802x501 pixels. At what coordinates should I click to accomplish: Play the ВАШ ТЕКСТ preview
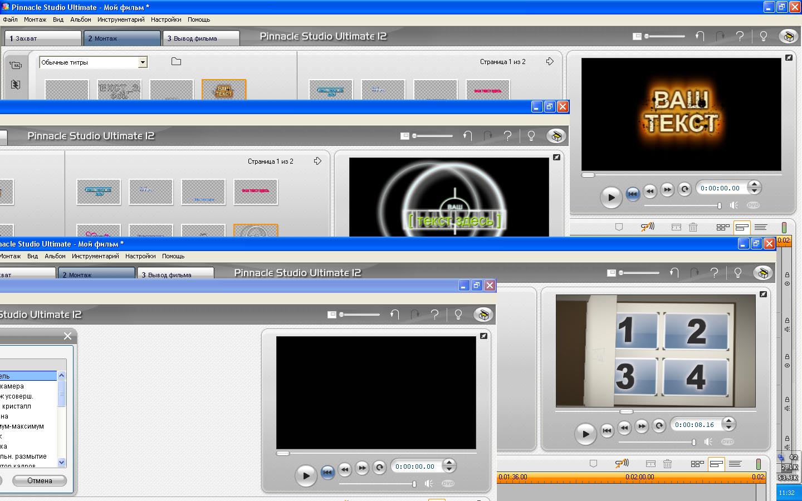click(611, 197)
